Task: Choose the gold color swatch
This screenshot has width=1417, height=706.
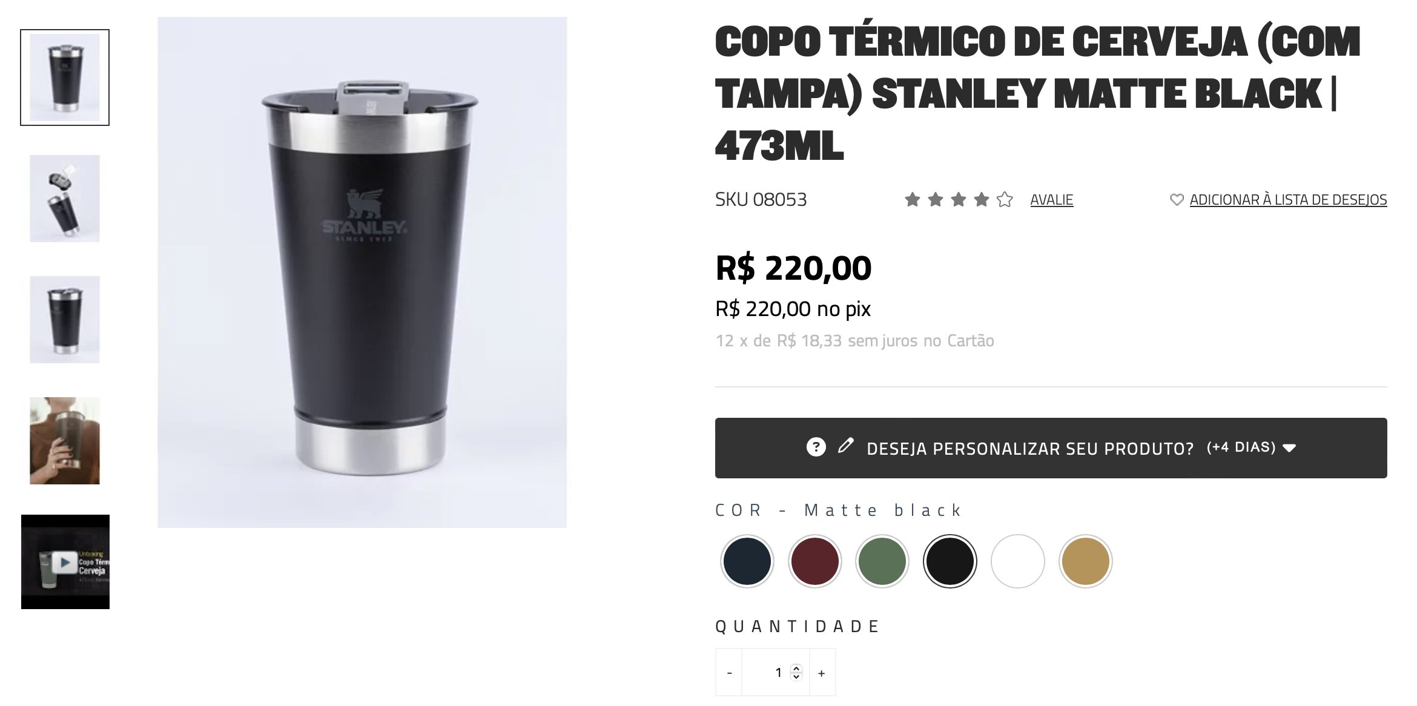Action: [1085, 561]
